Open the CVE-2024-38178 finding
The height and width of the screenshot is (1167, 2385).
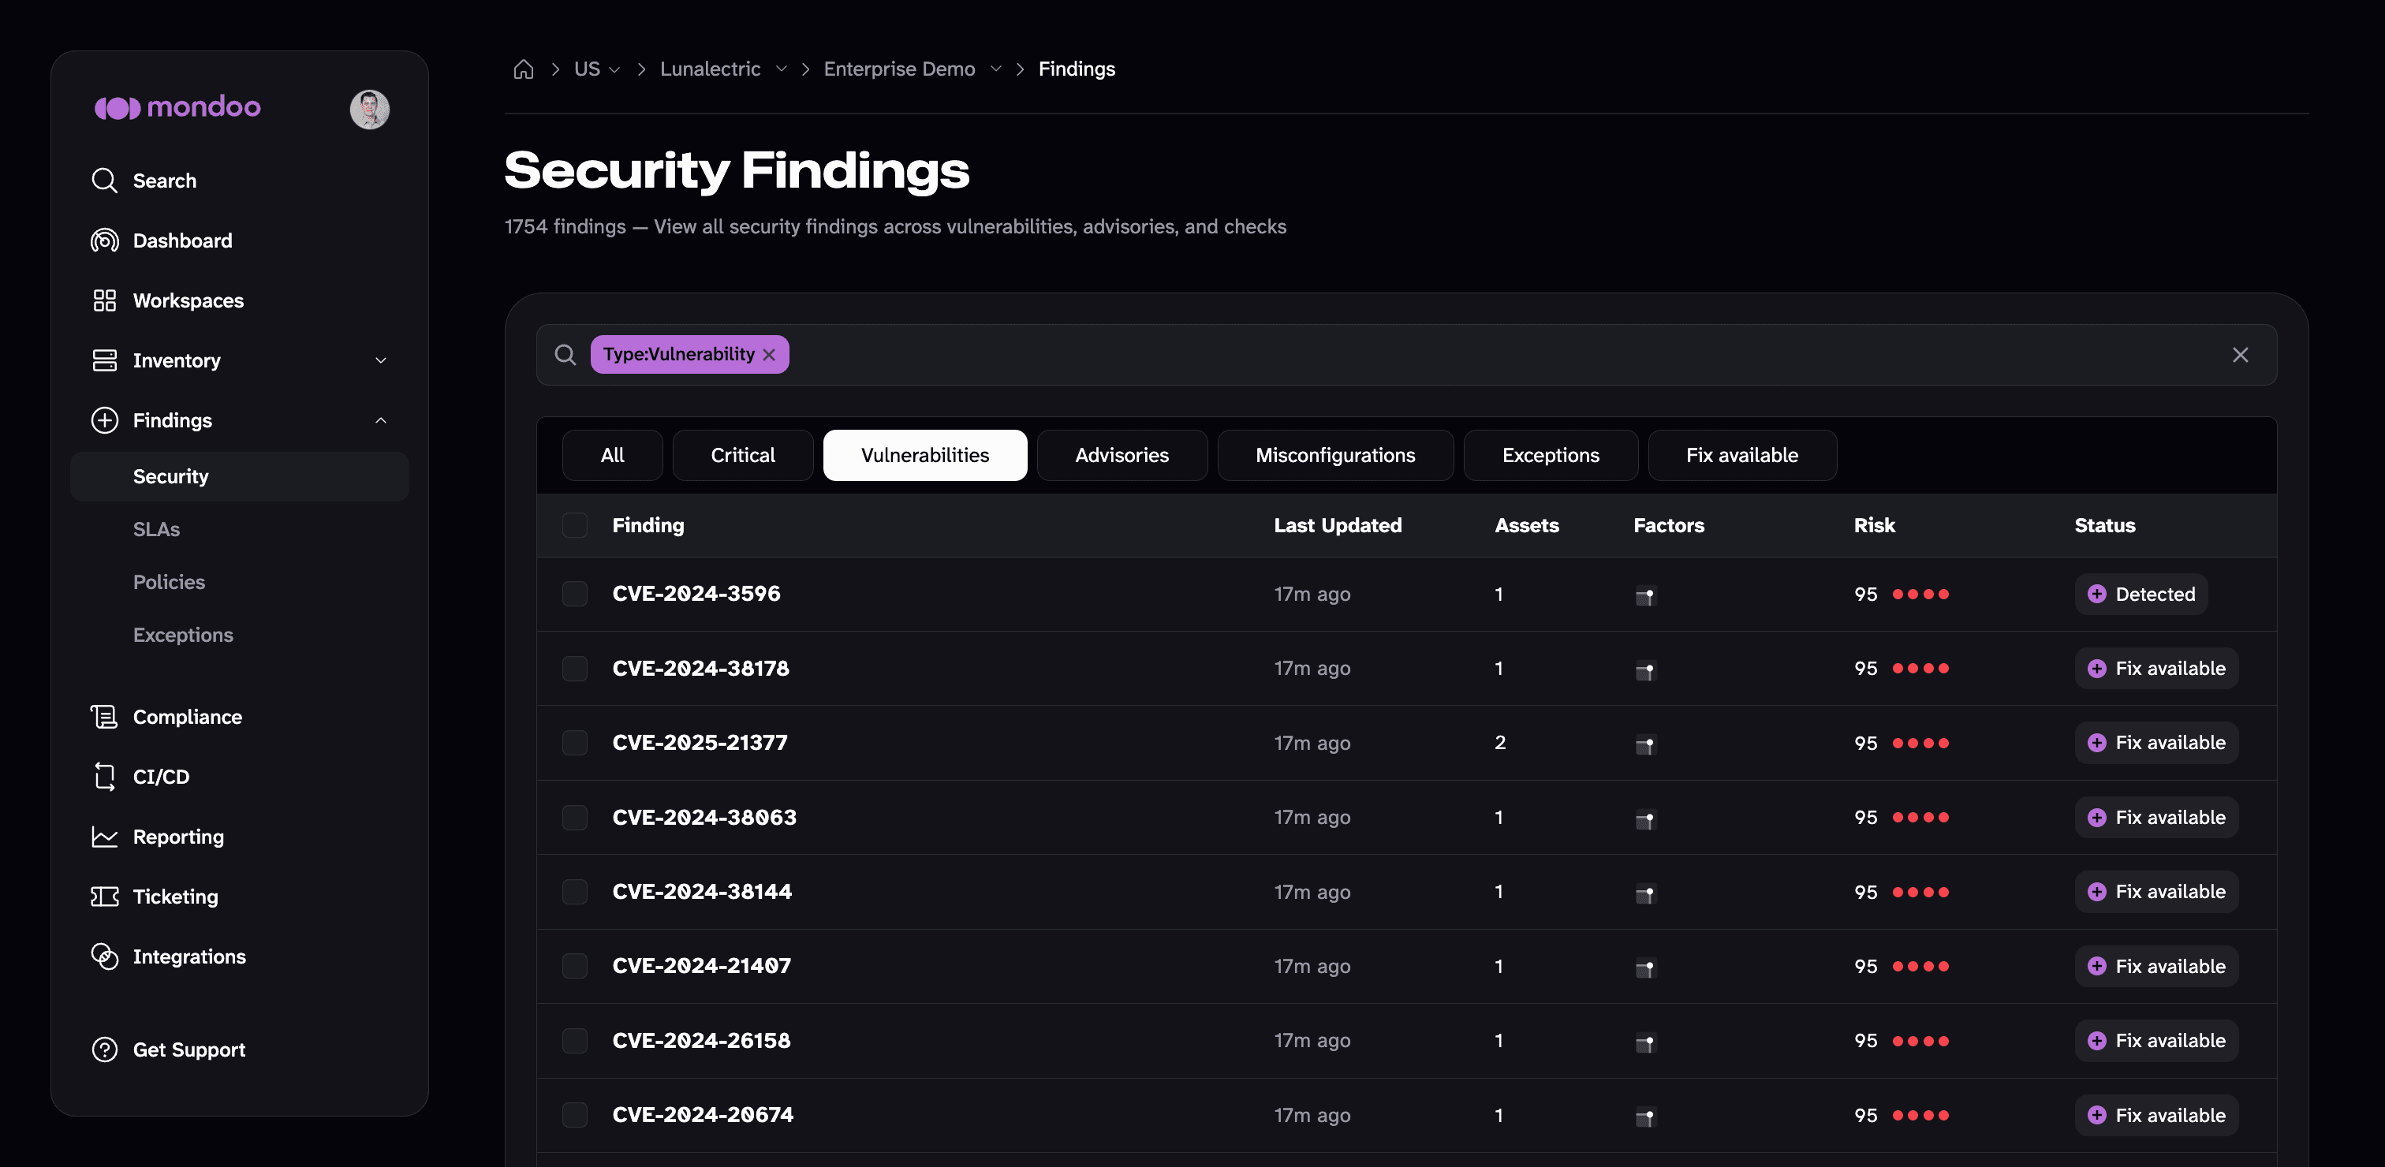pyautogui.click(x=701, y=668)
